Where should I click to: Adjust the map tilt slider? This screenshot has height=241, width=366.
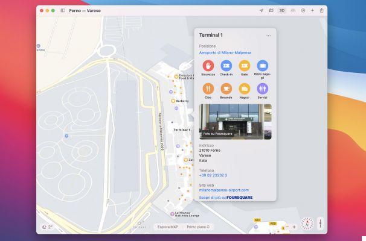[320, 224]
